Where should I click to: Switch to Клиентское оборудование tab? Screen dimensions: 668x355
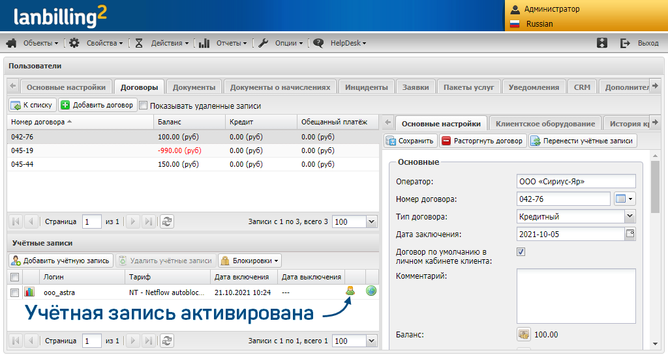[545, 124]
